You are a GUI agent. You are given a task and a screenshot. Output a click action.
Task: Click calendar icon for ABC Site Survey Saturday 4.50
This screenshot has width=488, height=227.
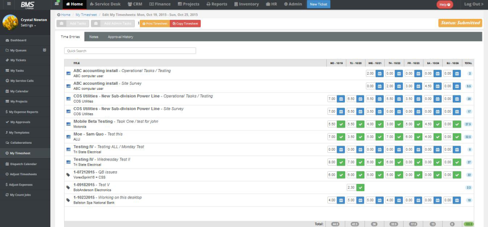[437, 86]
